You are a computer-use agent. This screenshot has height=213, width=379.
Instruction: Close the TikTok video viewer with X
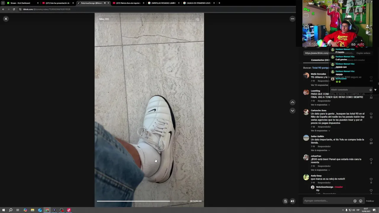(x=6, y=19)
